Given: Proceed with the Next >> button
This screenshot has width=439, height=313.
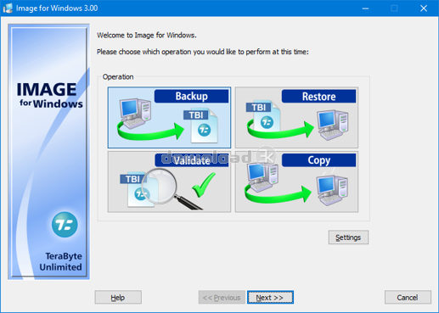Looking at the screenshot, I should coord(270,298).
